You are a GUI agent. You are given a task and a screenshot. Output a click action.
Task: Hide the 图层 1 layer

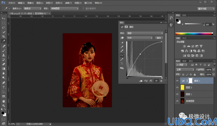(x=177, y=94)
